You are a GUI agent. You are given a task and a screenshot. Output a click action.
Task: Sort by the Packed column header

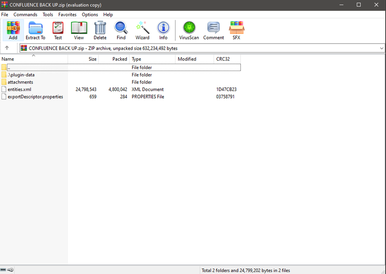[114, 59]
